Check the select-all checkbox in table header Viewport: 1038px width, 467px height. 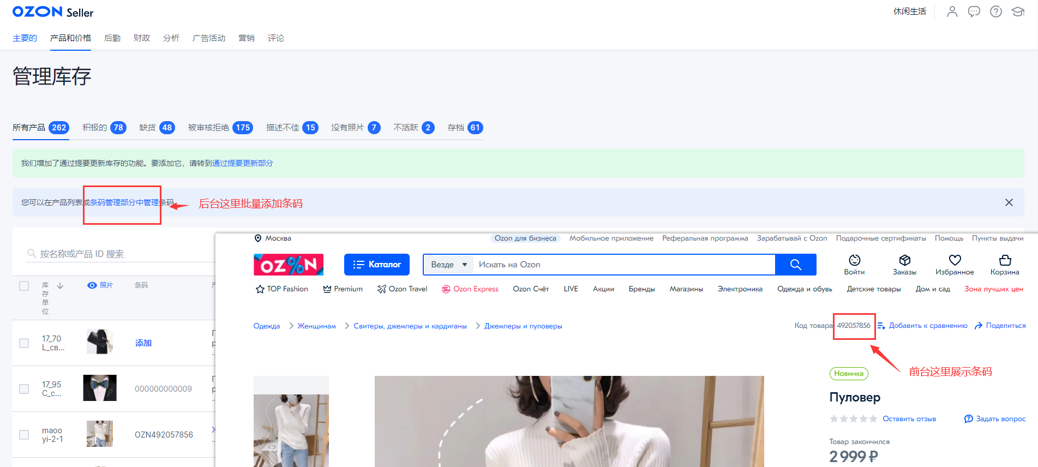pyautogui.click(x=24, y=286)
